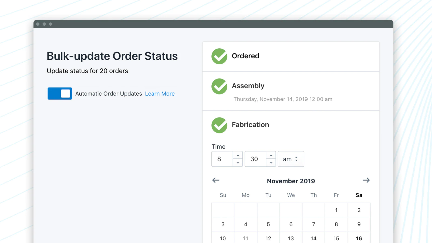
Task: Decrease the hour value with down arrow
Action: coord(238,163)
